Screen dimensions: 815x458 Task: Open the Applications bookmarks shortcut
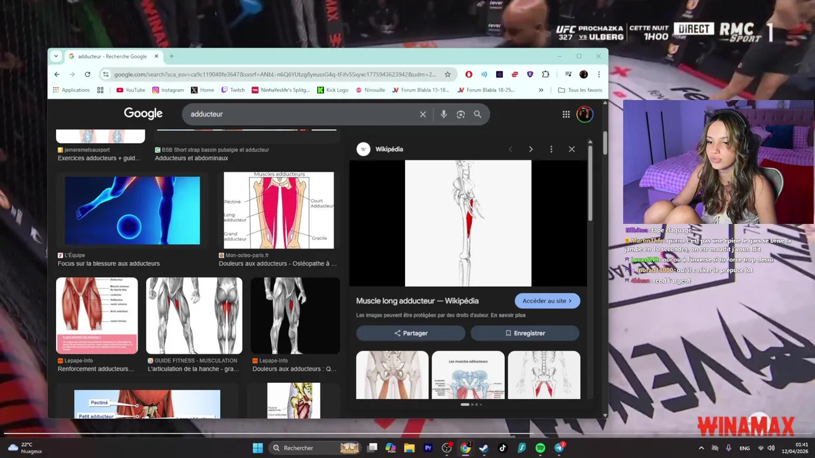coord(71,90)
